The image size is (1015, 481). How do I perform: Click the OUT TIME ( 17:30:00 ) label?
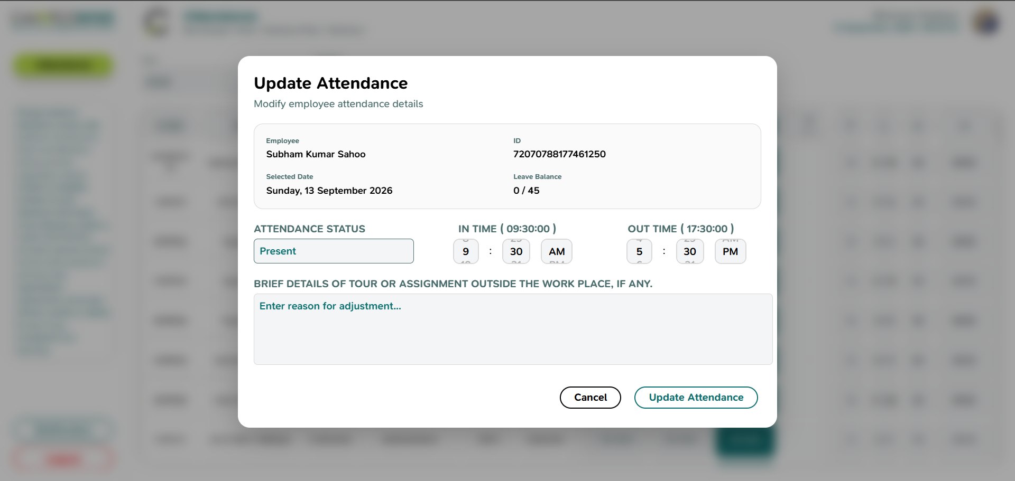[681, 229]
